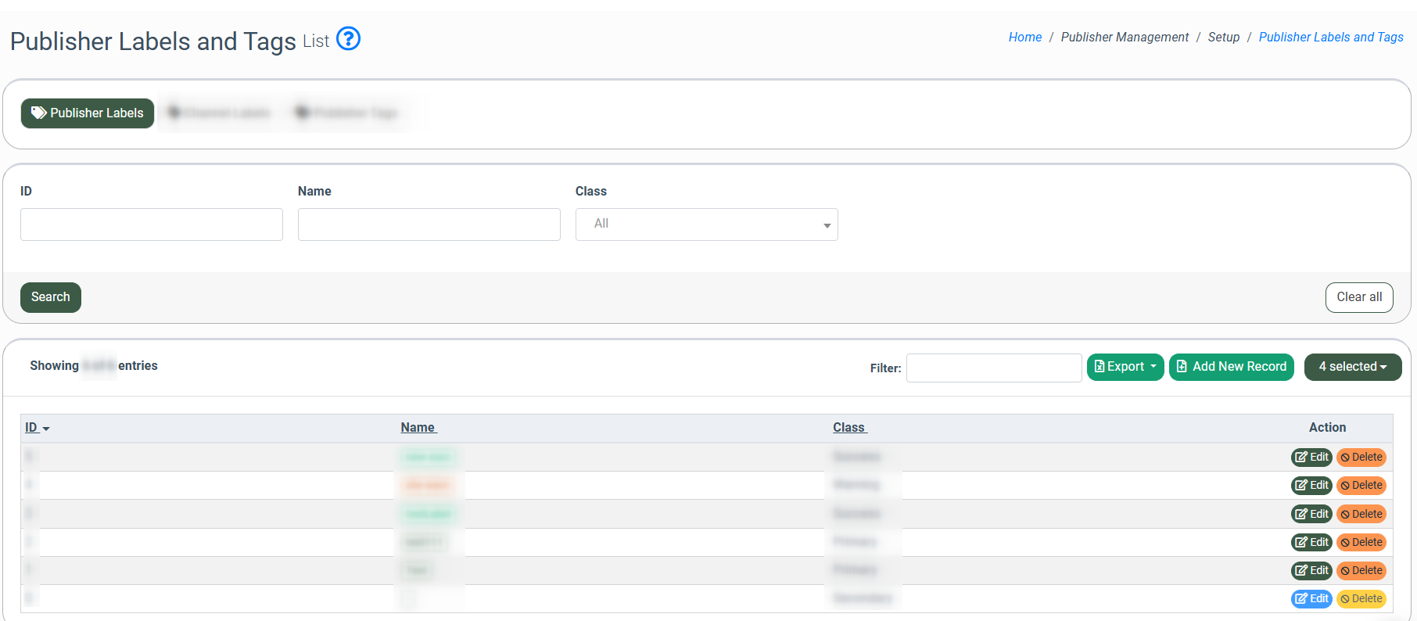This screenshot has height=621, width=1417.
Task: Click Add New Record button
Action: tap(1231, 367)
